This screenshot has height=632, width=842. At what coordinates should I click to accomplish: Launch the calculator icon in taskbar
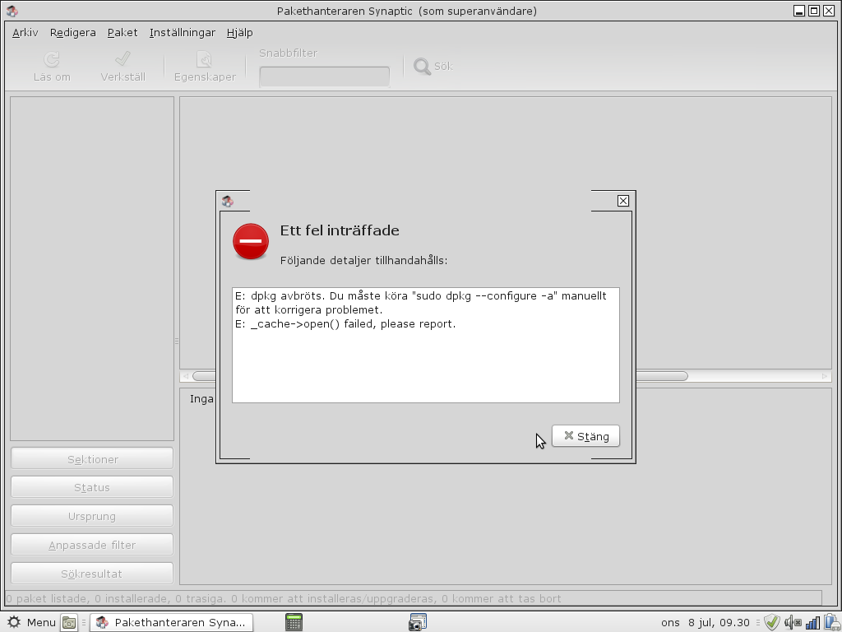pyautogui.click(x=294, y=622)
